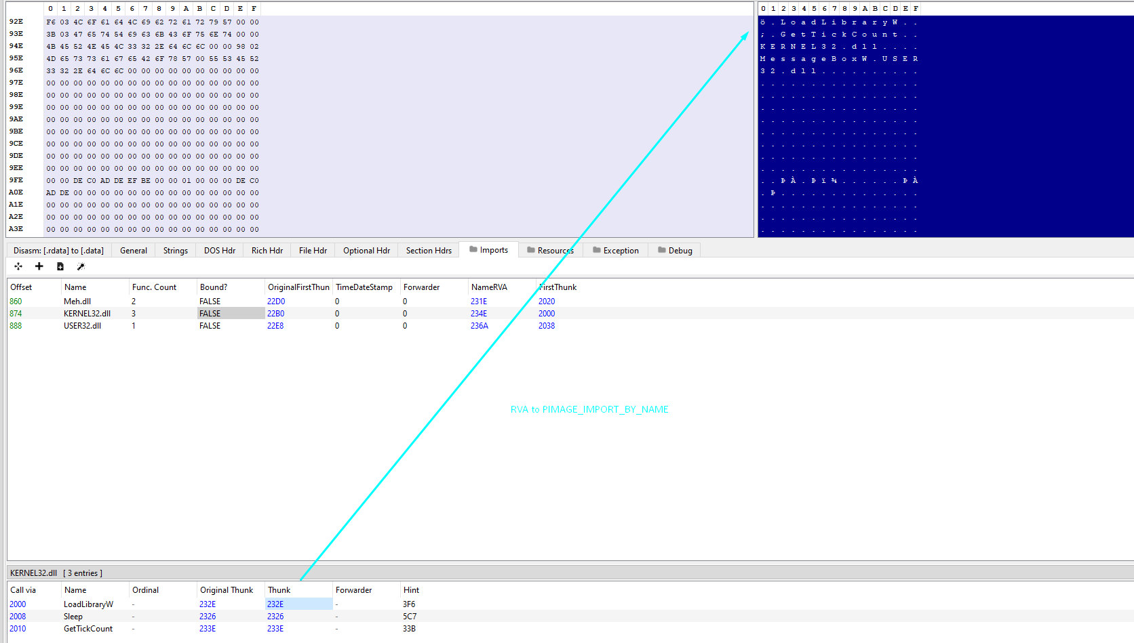The height and width of the screenshot is (643, 1134).
Task: Click the hex row address 9FE
Action: click(x=16, y=180)
